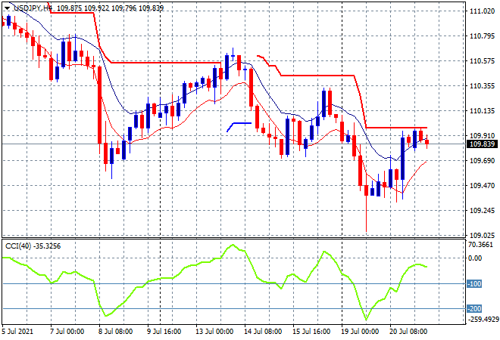This screenshot has width=500, height=340.
Task: Click the 8 Jul 08:00 time label
Action: click(115, 332)
